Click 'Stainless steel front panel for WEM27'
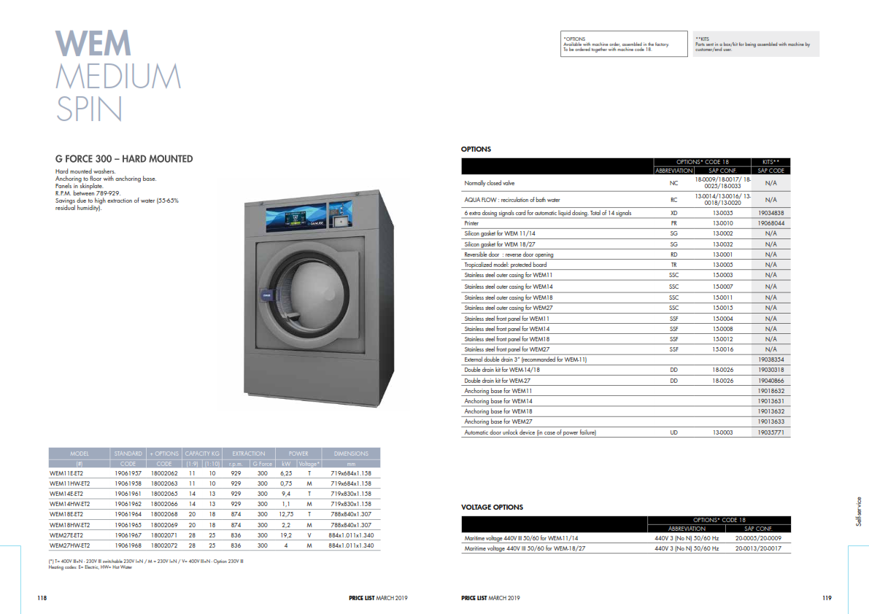Viewport: 869px width, 614px height. (507, 349)
